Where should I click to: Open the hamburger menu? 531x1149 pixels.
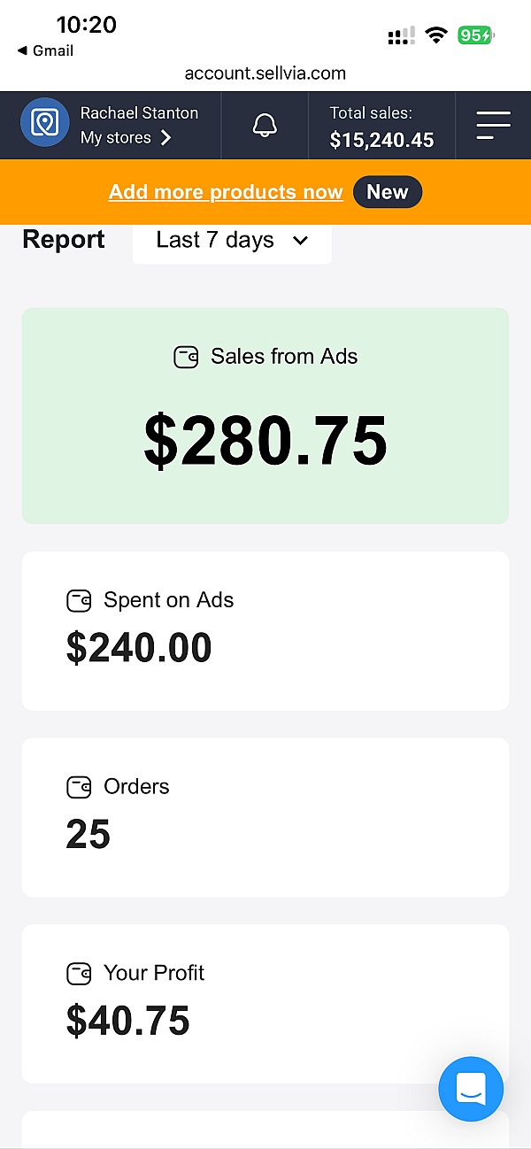pos(493,125)
